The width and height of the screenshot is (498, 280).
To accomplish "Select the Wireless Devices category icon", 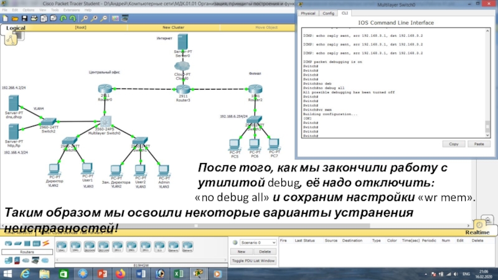I will tap(36, 243).
